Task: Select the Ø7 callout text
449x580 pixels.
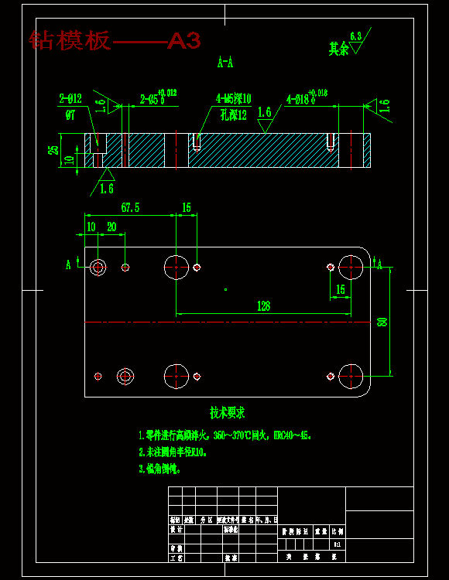Action: [70, 115]
